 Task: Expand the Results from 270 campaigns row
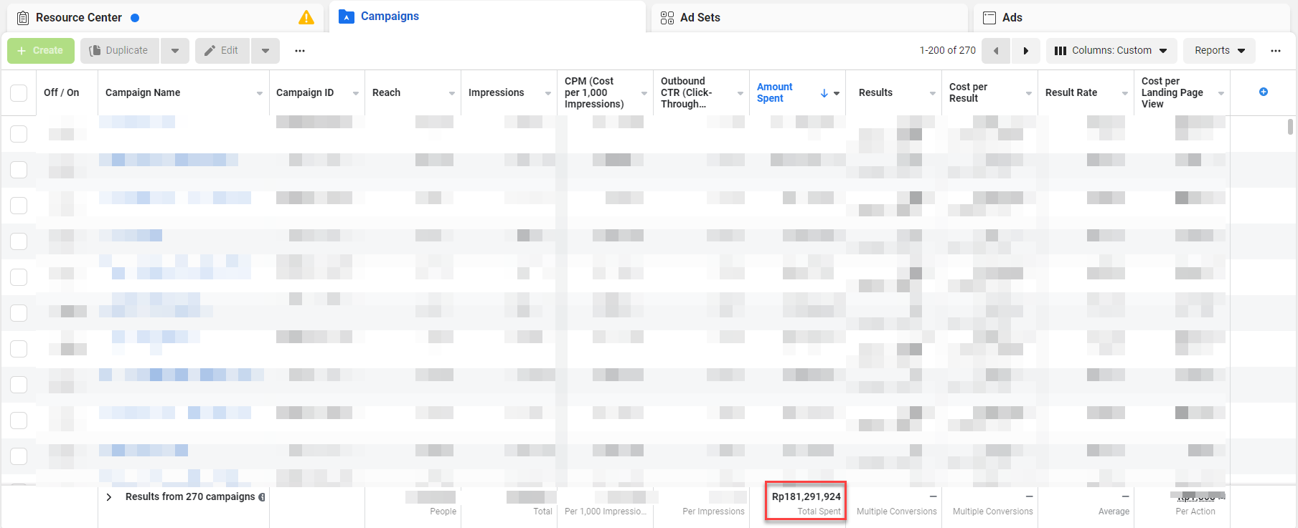(x=109, y=497)
